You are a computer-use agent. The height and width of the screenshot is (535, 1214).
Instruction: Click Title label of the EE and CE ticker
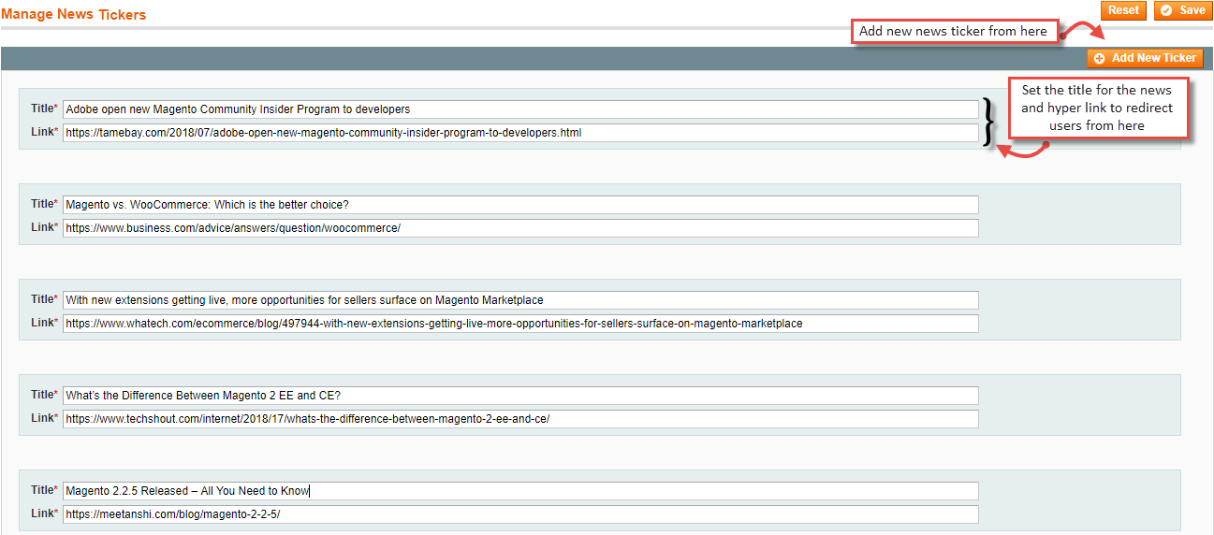pos(44,395)
